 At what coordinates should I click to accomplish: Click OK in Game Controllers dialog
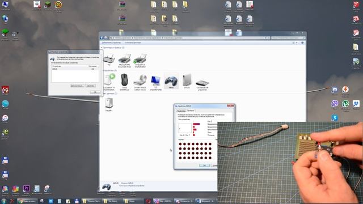coord(95,92)
